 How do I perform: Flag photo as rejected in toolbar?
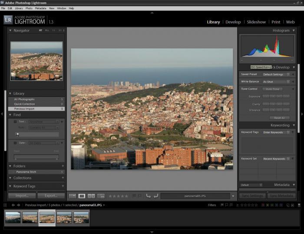[x=139, y=196]
